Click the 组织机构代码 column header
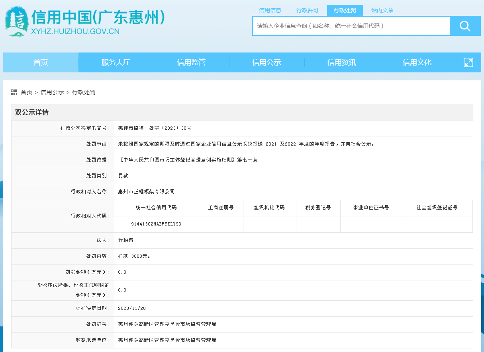 270,208
